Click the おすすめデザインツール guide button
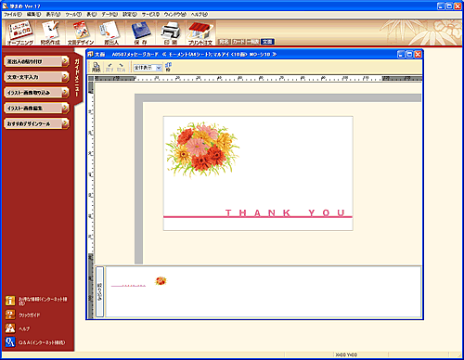Screen dimensions: 464x360 [36, 123]
